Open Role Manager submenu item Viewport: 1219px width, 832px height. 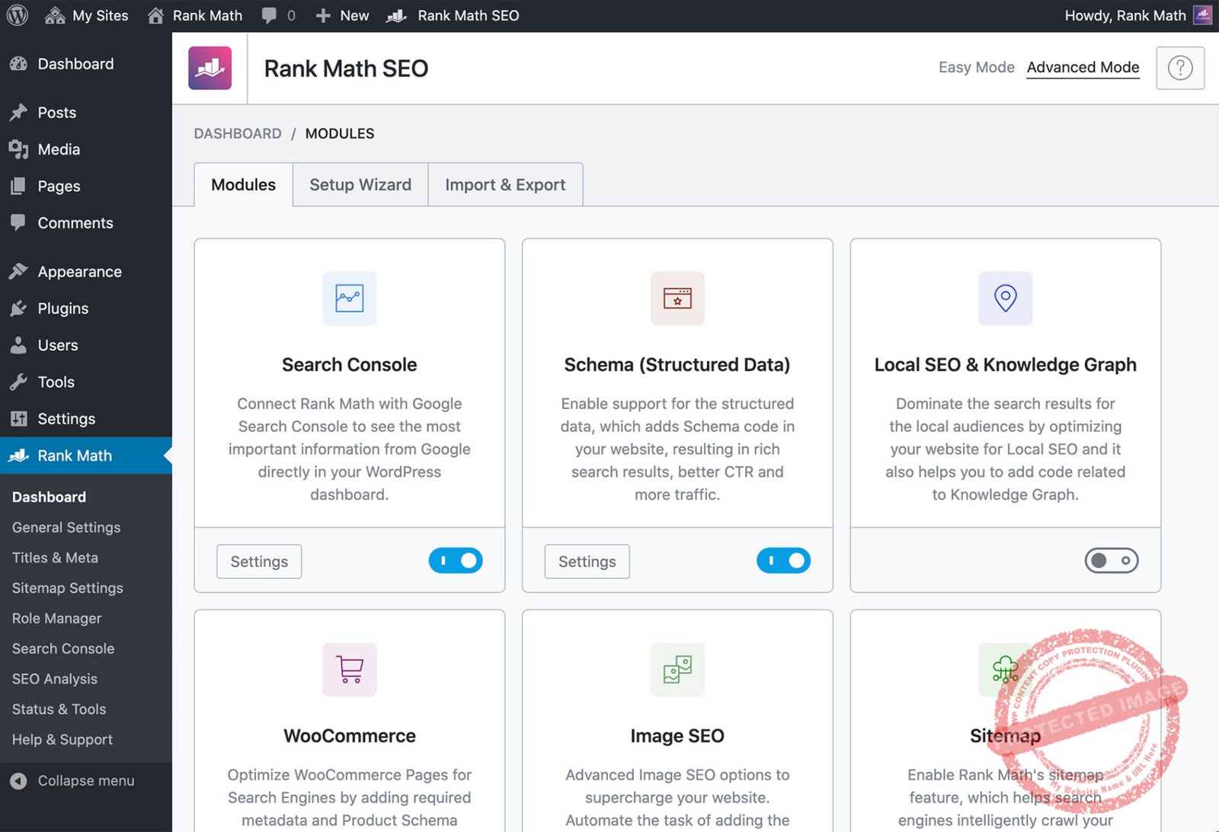click(x=57, y=619)
